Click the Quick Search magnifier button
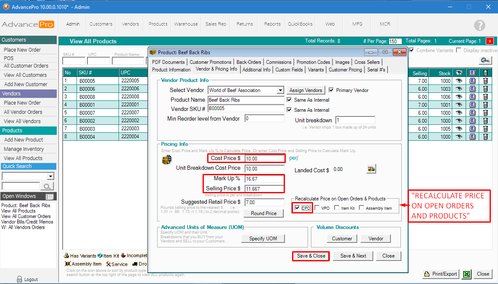498x284 pixels. (47, 186)
